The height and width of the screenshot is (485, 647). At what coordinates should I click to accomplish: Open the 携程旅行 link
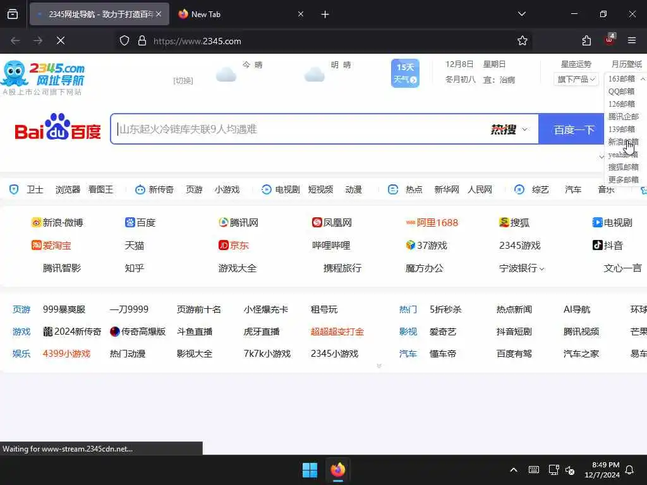342,268
